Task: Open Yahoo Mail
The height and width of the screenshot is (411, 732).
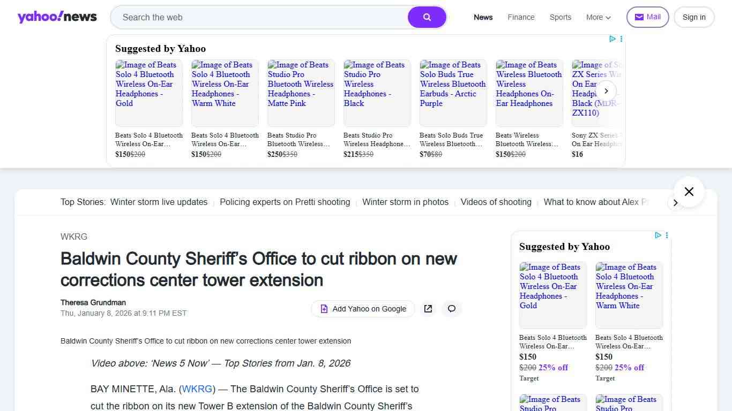Action: 647,17
